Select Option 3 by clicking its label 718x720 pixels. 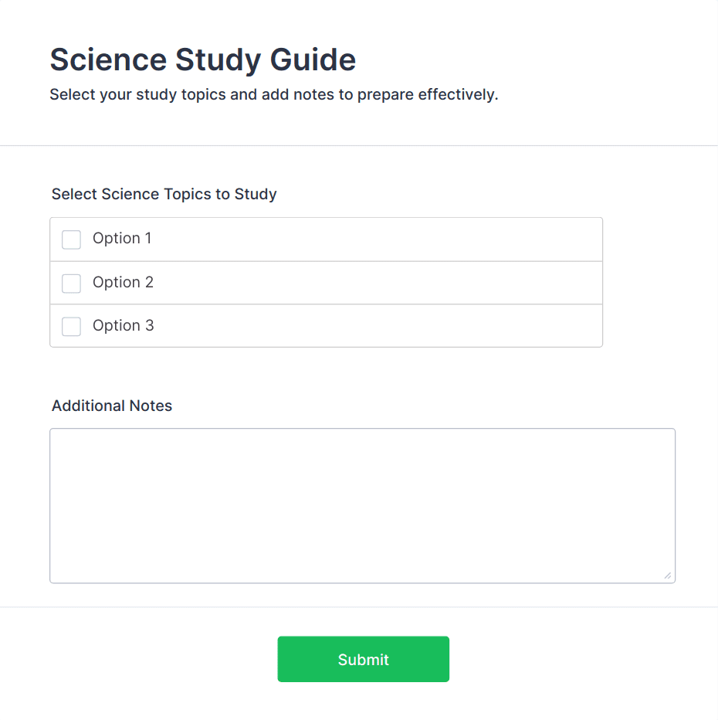(121, 326)
